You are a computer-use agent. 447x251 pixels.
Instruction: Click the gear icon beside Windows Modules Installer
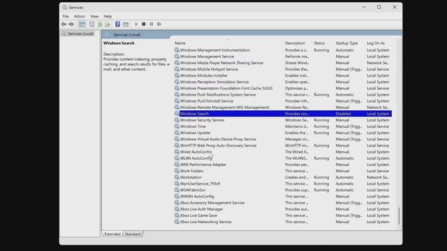[177, 75]
